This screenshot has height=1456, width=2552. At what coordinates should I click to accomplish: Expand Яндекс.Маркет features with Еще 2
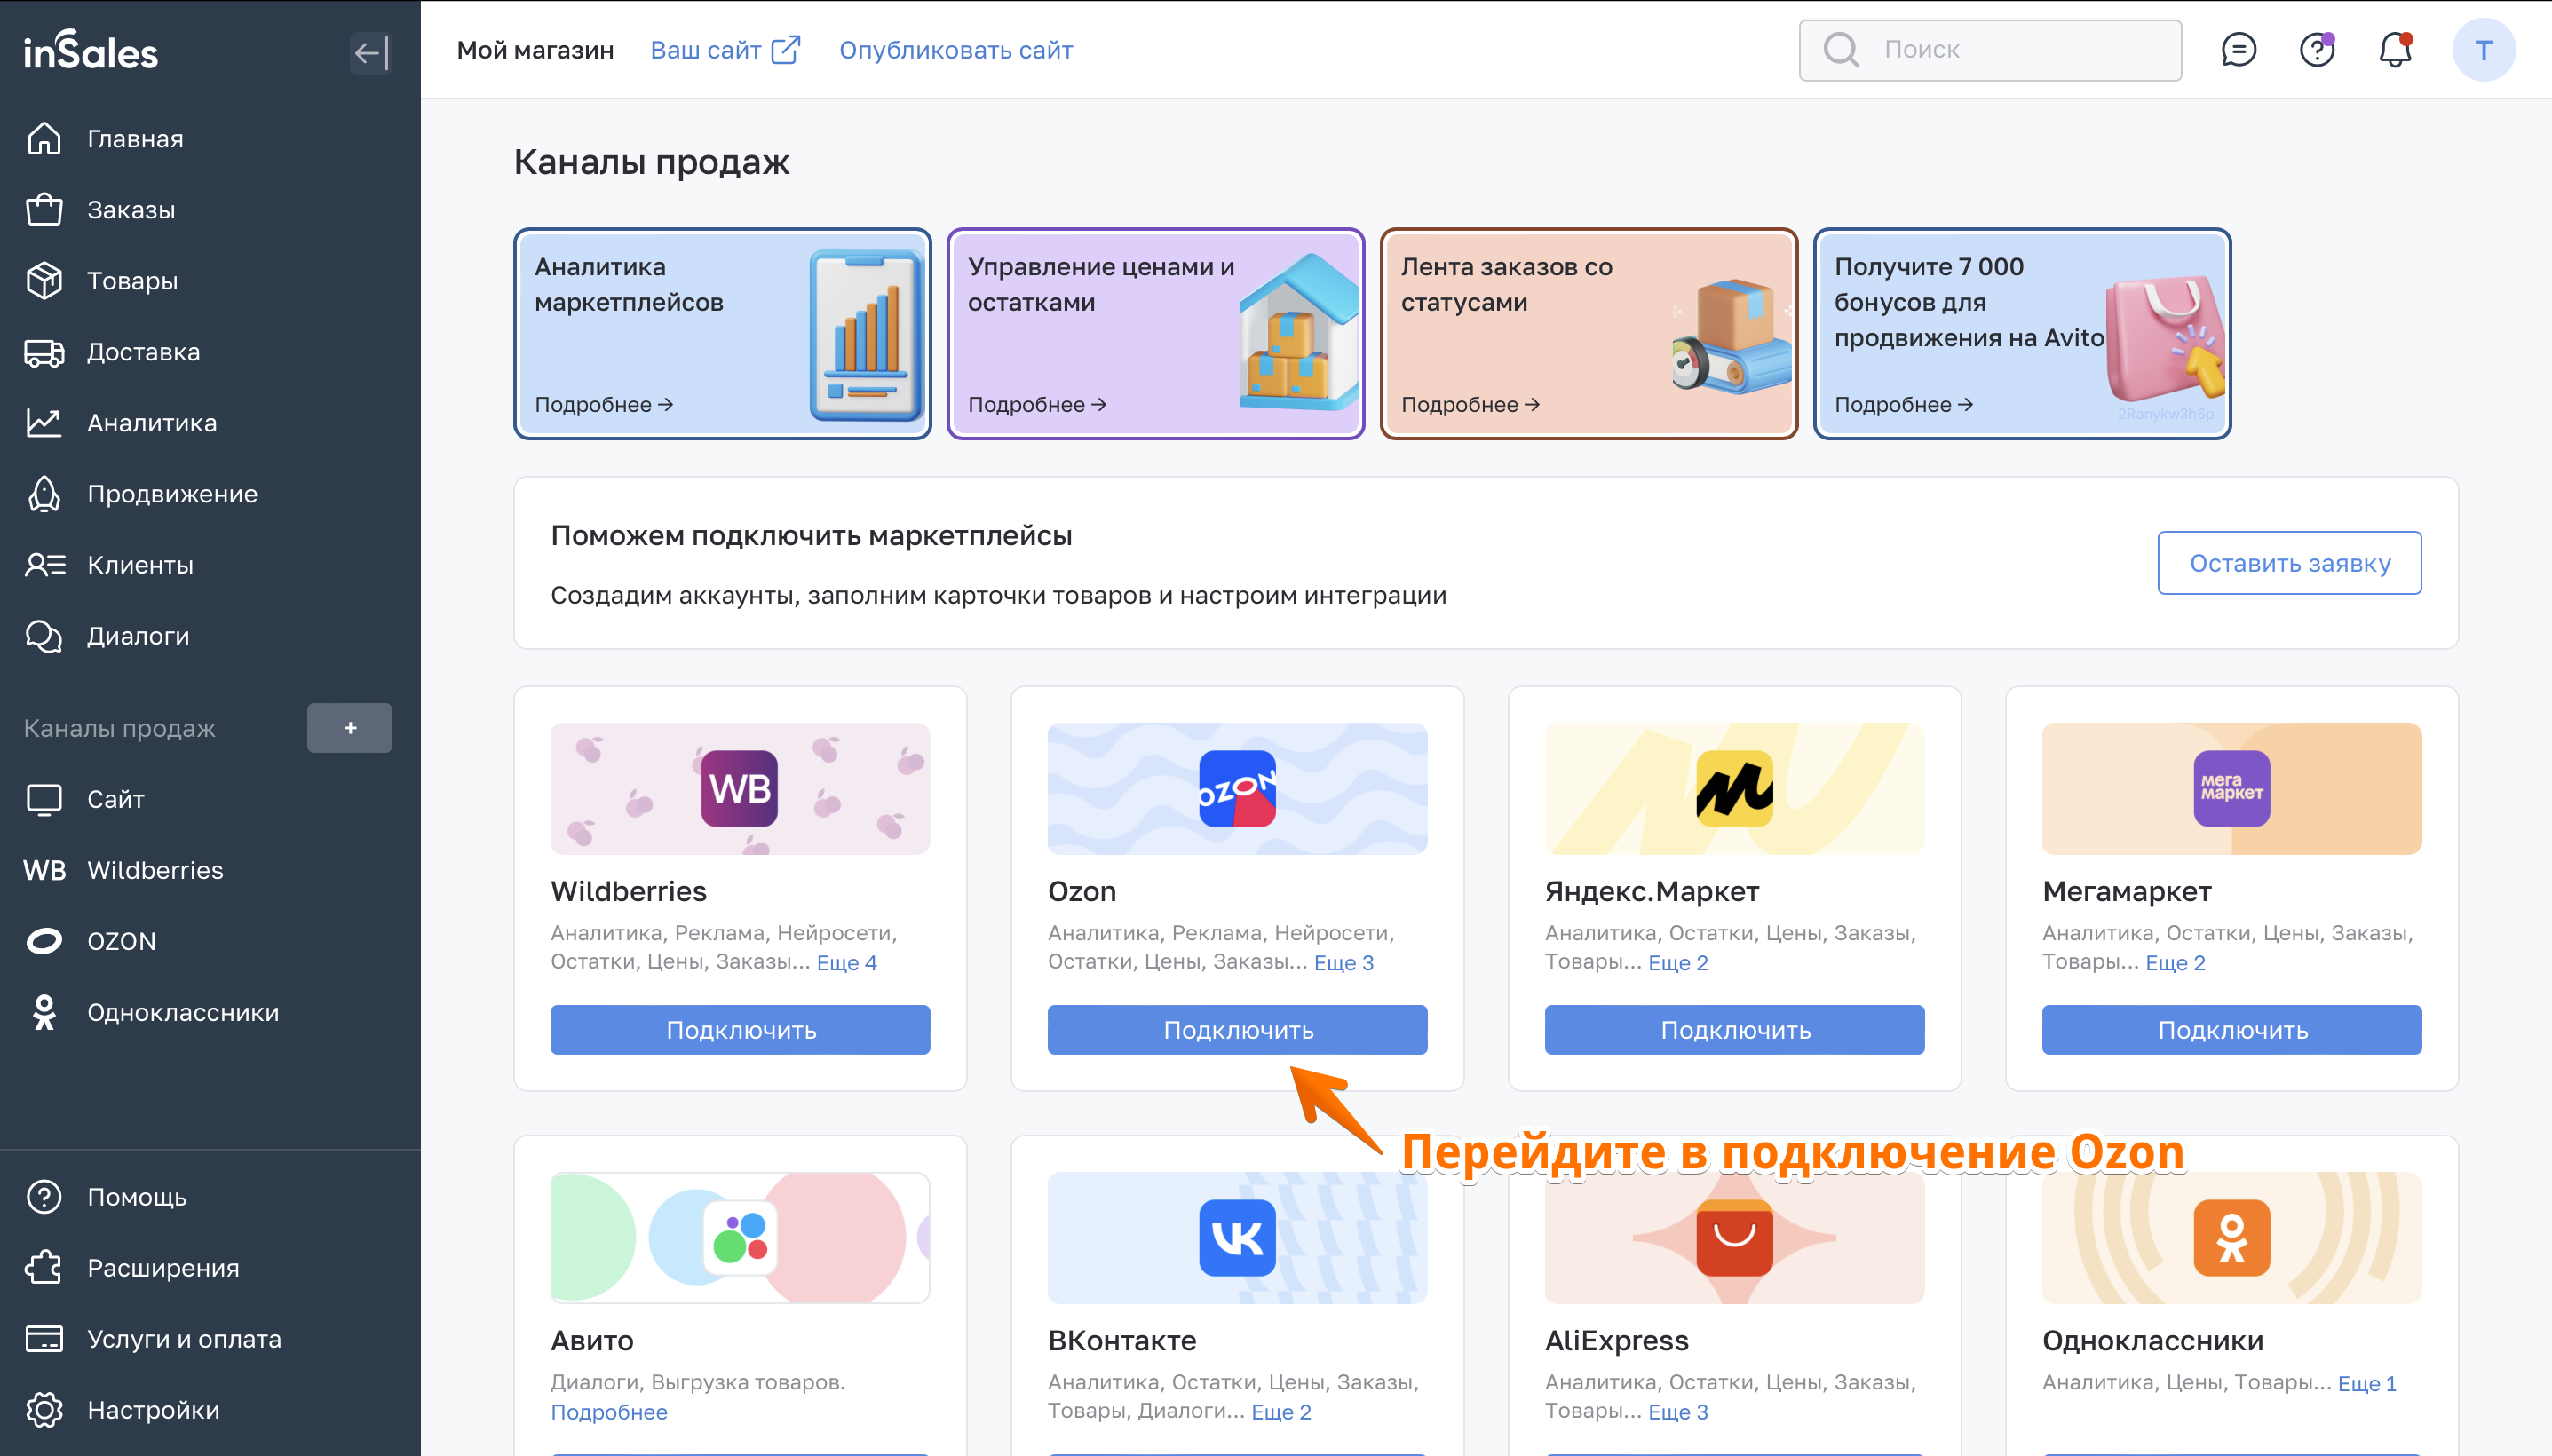[1678, 963]
